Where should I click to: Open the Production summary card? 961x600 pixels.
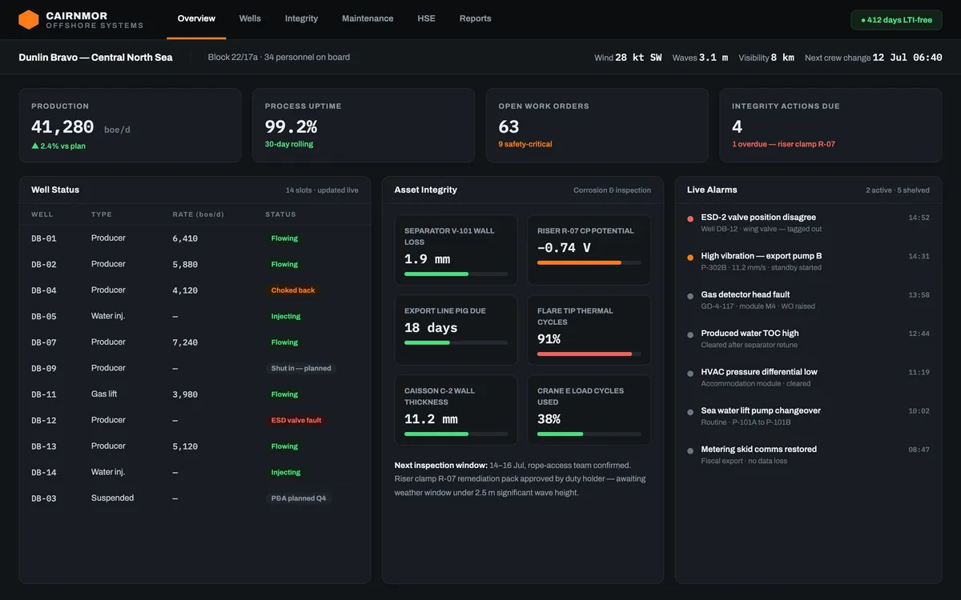pyautogui.click(x=130, y=126)
